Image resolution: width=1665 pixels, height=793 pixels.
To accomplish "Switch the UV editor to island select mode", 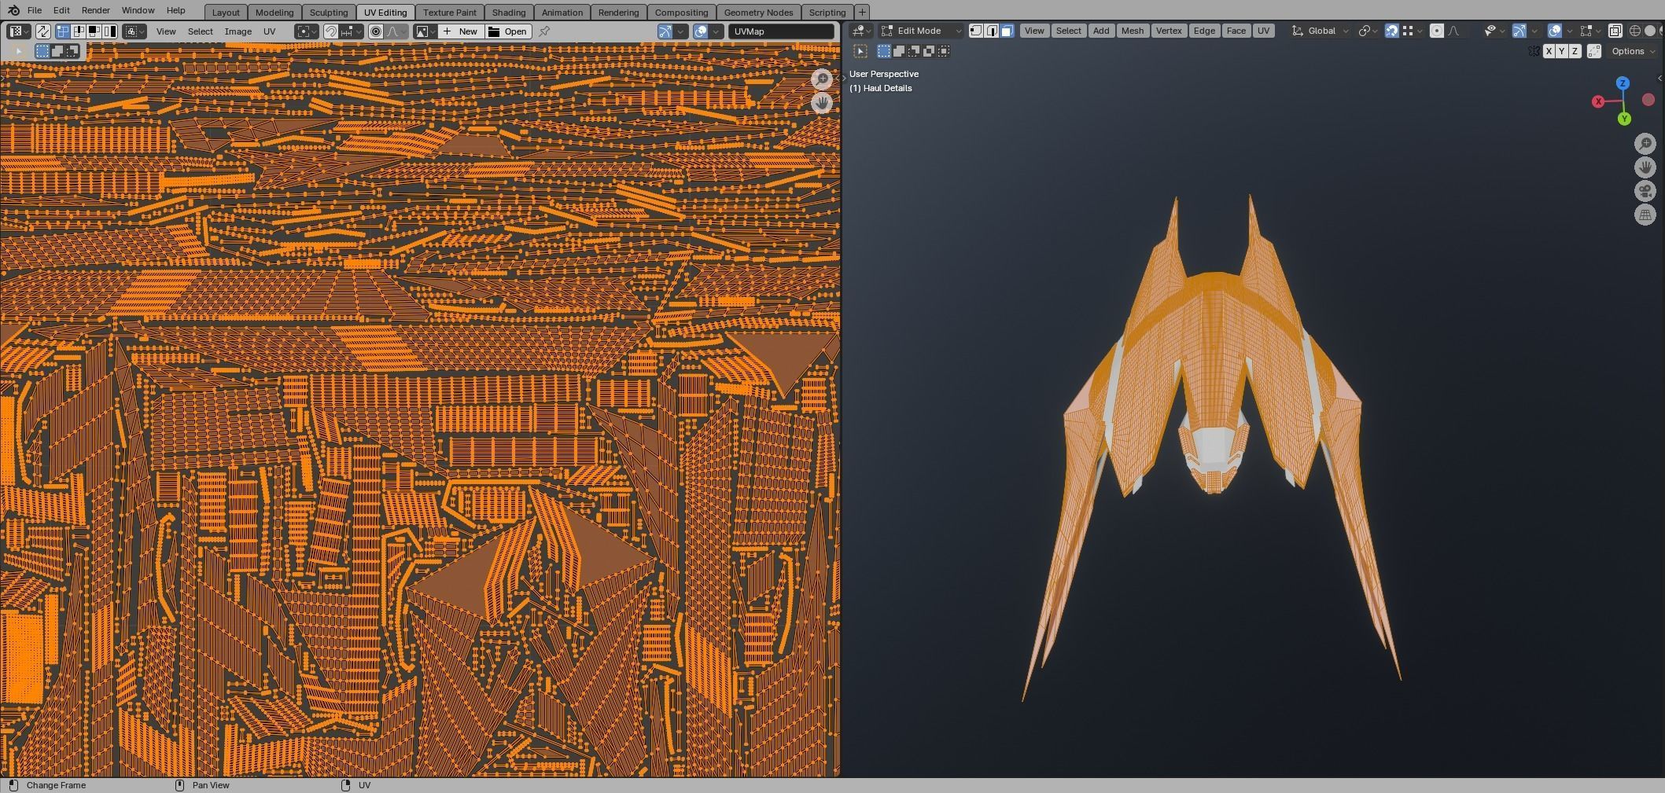I will (x=109, y=31).
